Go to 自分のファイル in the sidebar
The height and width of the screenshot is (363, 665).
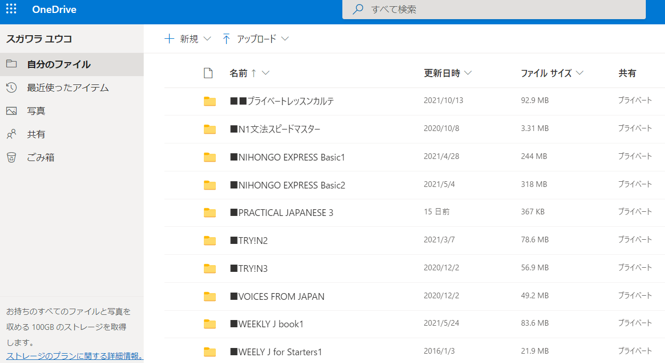pos(72,64)
